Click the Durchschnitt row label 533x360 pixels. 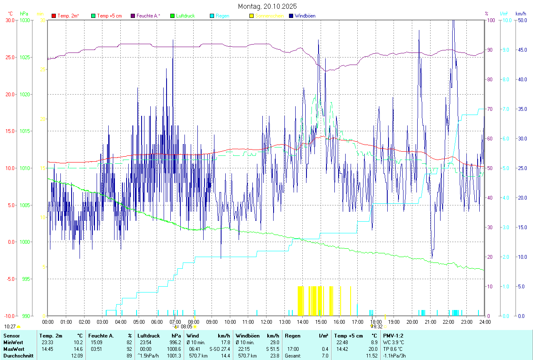18,356
